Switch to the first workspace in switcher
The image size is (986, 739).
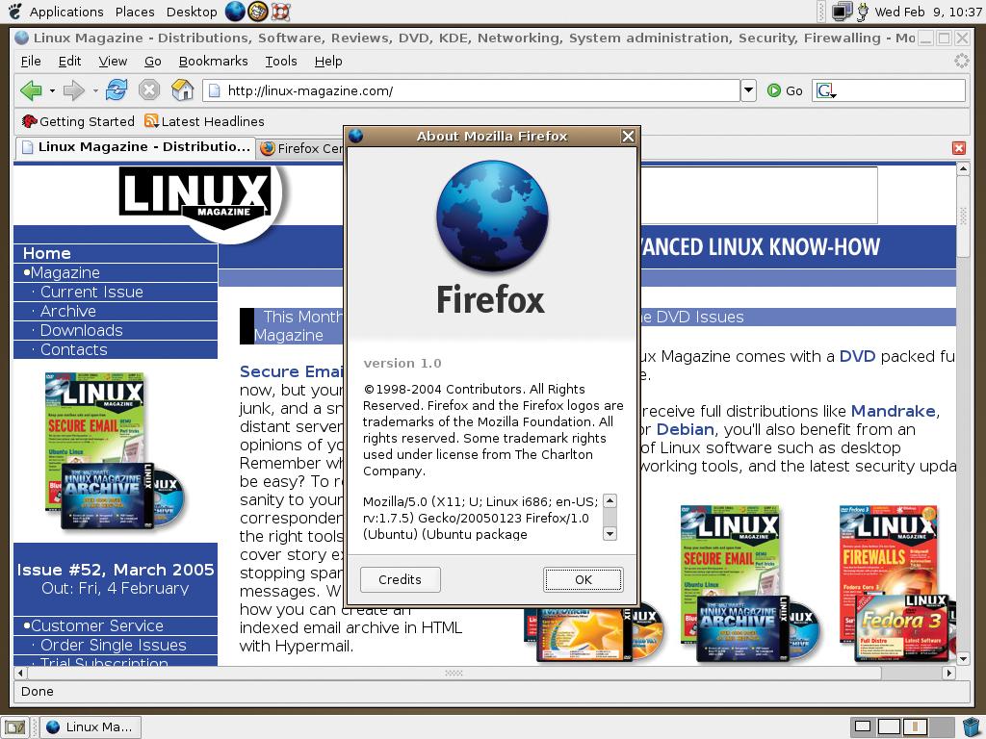[x=863, y=727]
